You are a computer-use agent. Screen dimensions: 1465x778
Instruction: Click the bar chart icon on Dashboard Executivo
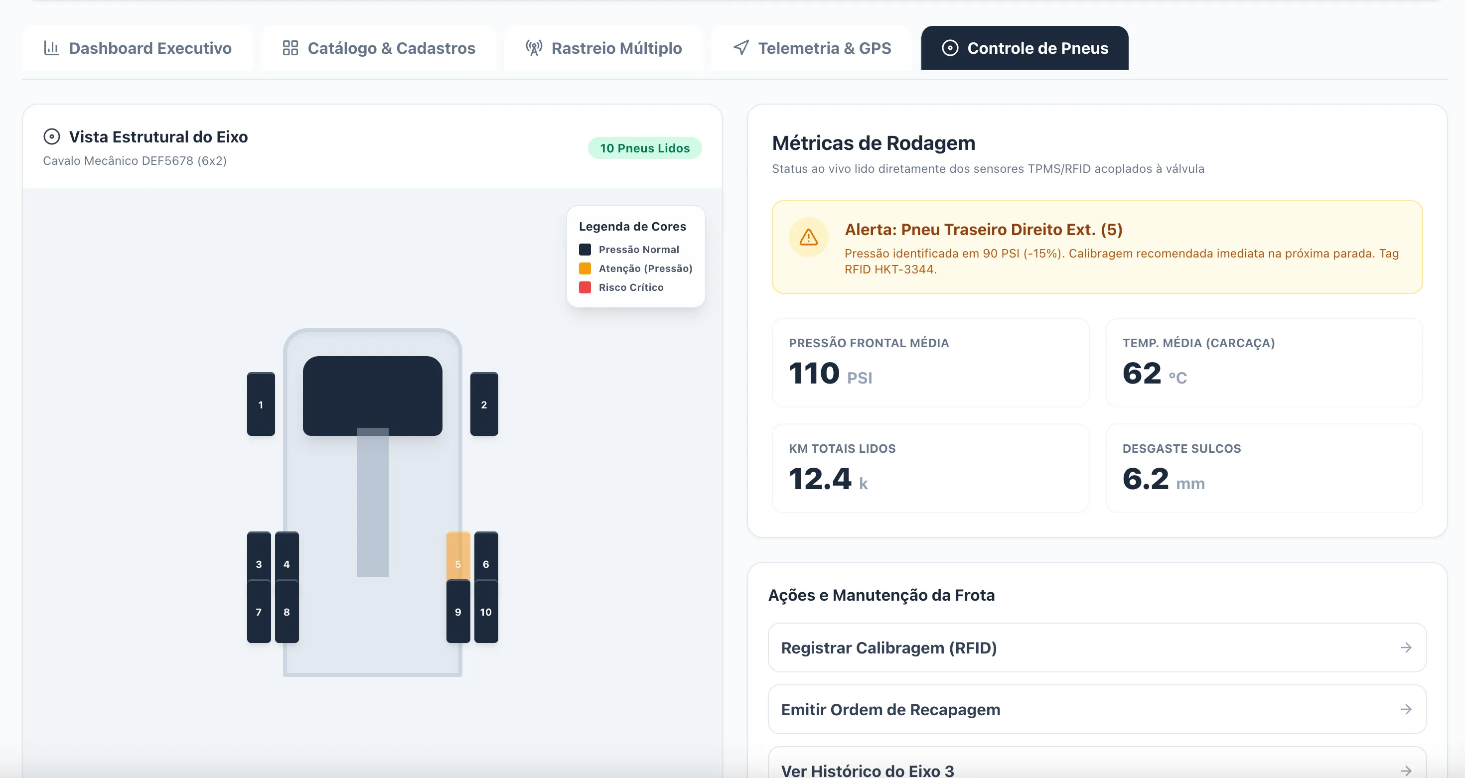point(52,48)
